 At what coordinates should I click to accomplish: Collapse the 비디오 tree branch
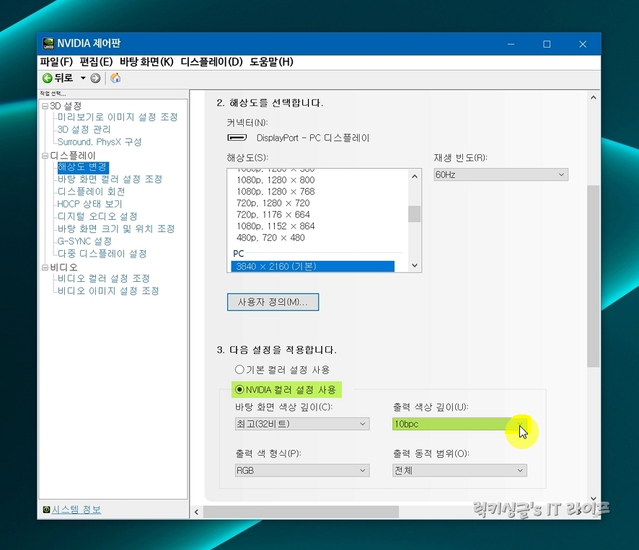tap(45, 266)
